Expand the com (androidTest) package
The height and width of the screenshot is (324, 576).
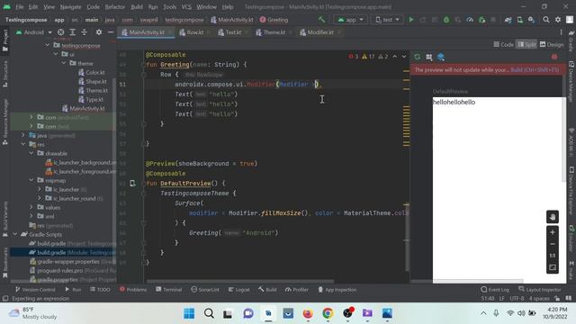[x=31, y=117]
